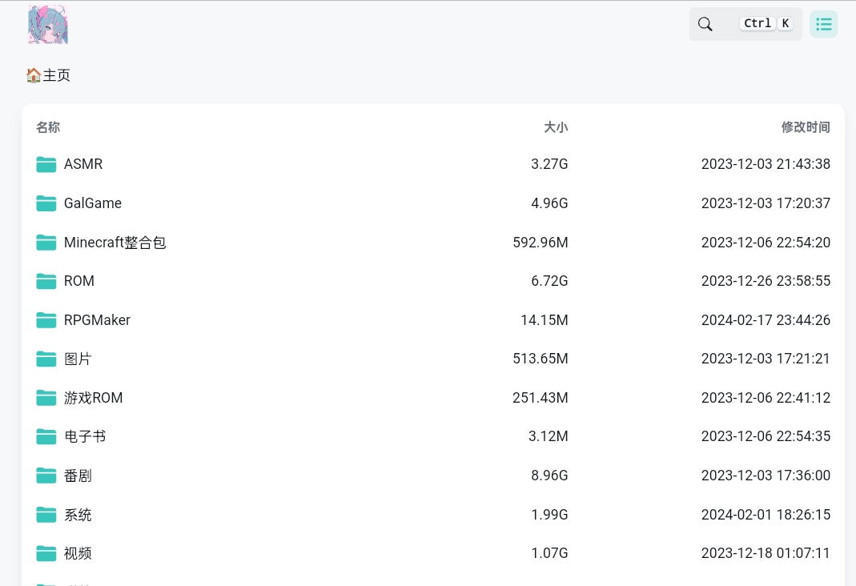Toggle the list layout view button
Viewport: 856px width, 586px height.
click(823, 24)
